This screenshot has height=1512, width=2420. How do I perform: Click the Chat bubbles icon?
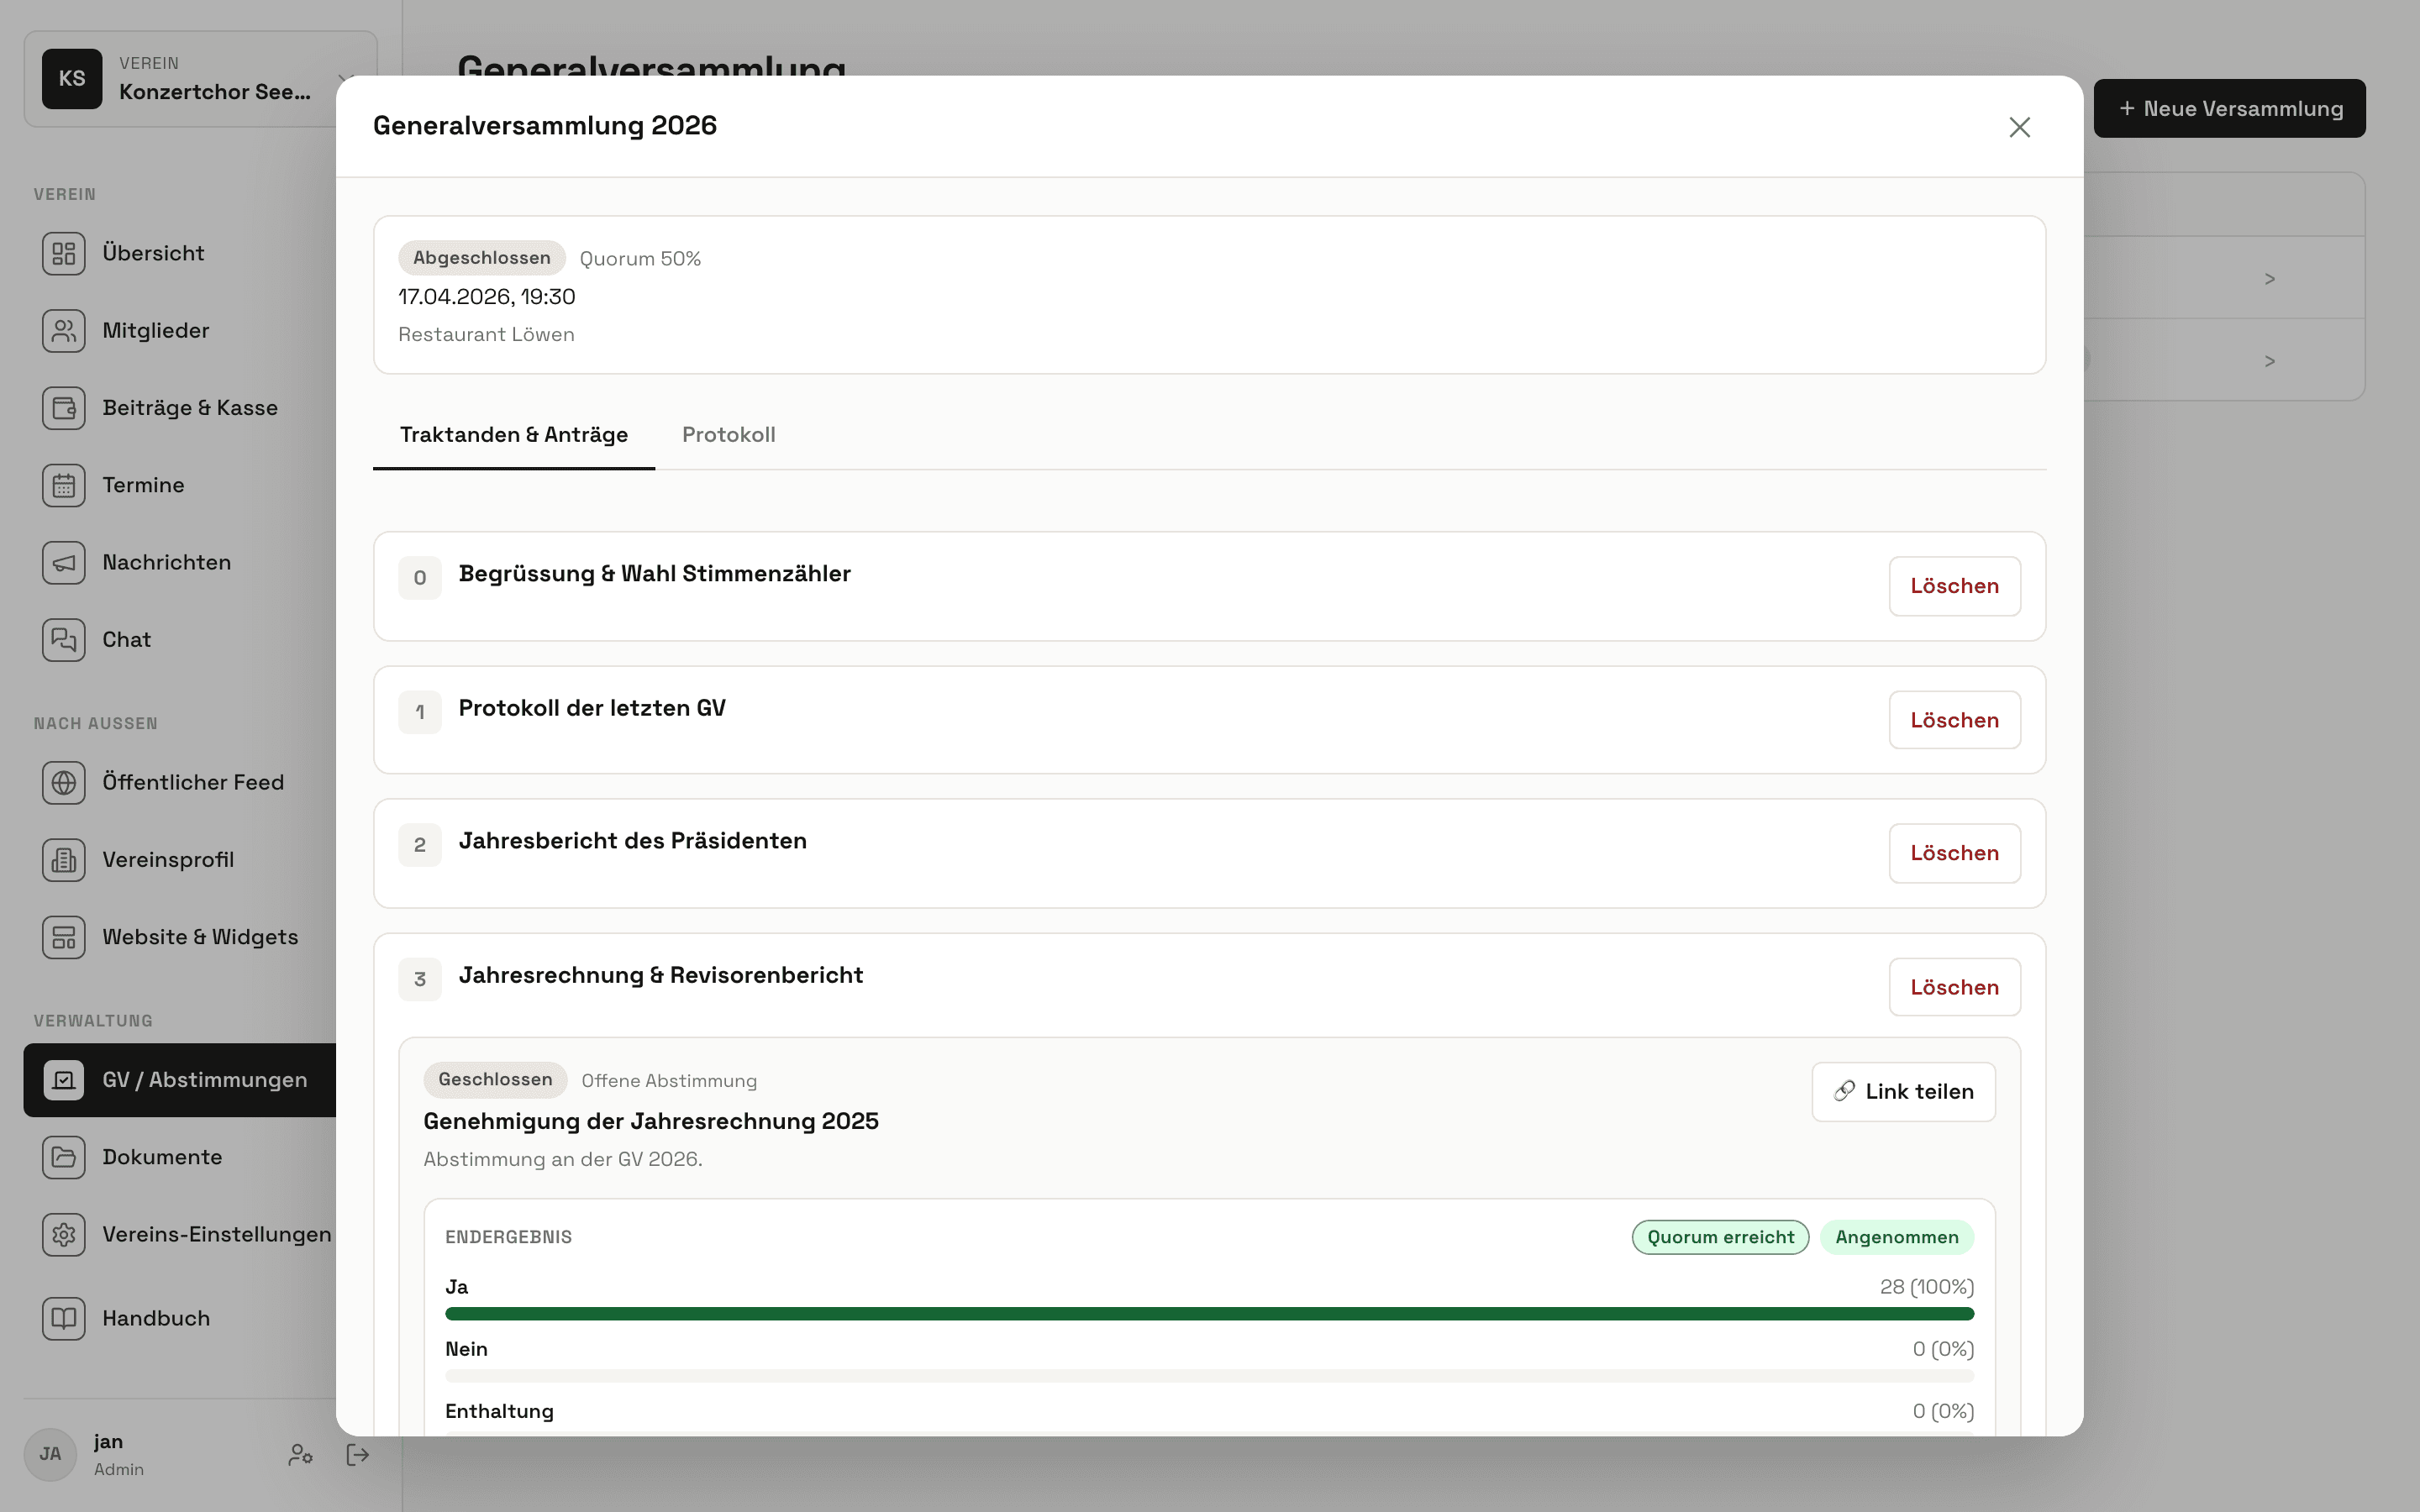(x=64, y=640)
